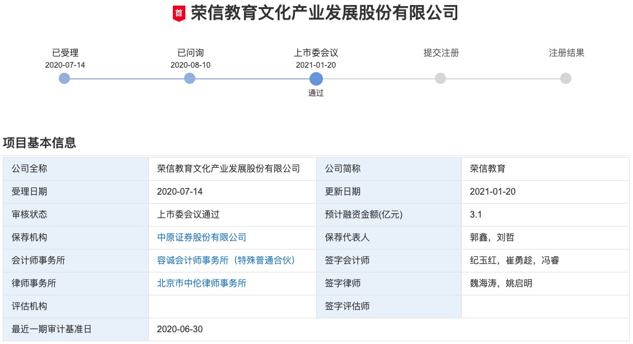Click the 上市委会议 stage label
The height and width of the screenshot is (344, 633).
[316, 53]
